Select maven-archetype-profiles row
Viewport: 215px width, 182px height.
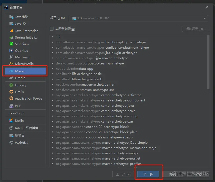[128, 164]
